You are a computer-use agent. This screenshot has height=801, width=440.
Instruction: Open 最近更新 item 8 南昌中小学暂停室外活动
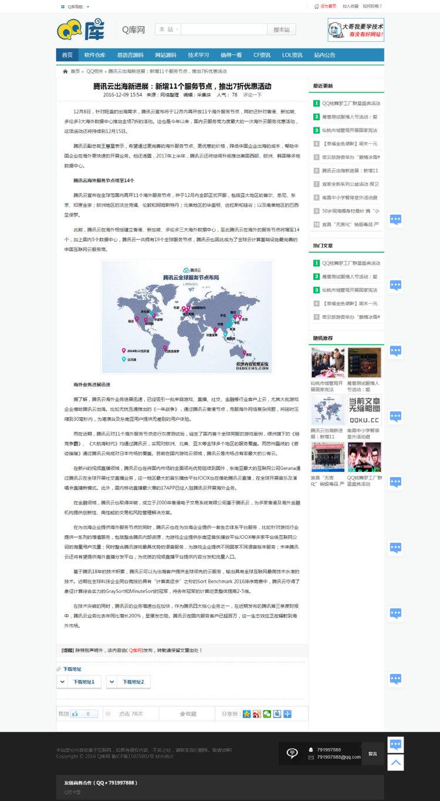[350, 197]
